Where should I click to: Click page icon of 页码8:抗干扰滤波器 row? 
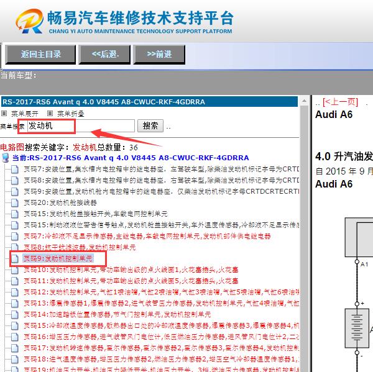15,247
